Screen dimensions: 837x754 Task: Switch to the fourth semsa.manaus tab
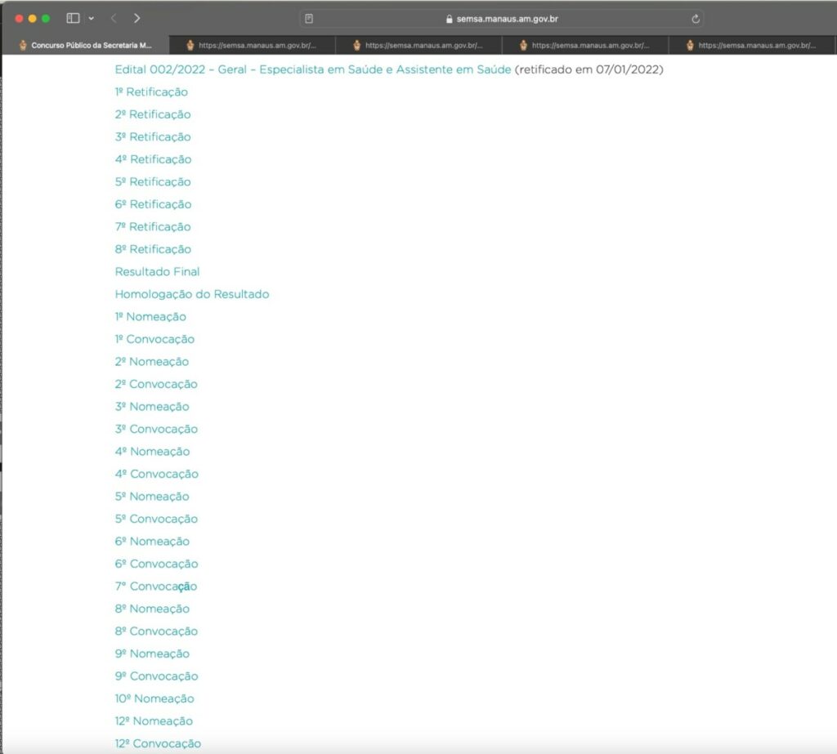point(585,46)
